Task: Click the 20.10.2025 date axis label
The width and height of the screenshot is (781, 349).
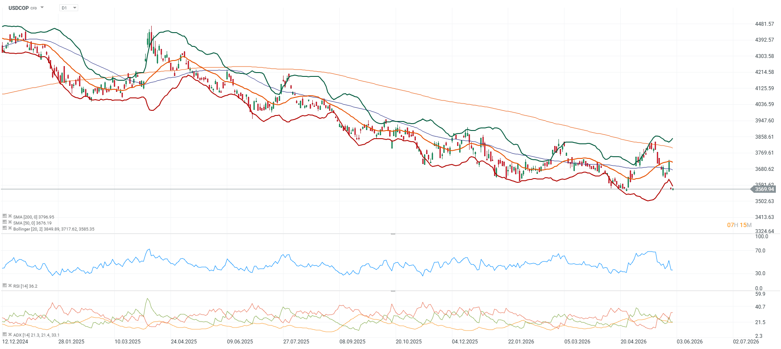Action: [x=409, y=342]
